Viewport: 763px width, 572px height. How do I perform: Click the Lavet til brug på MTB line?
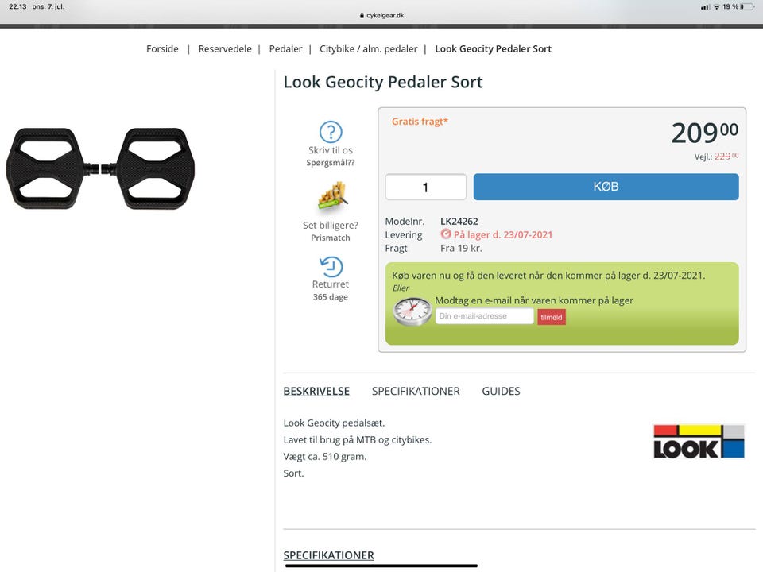pos(357,439)
